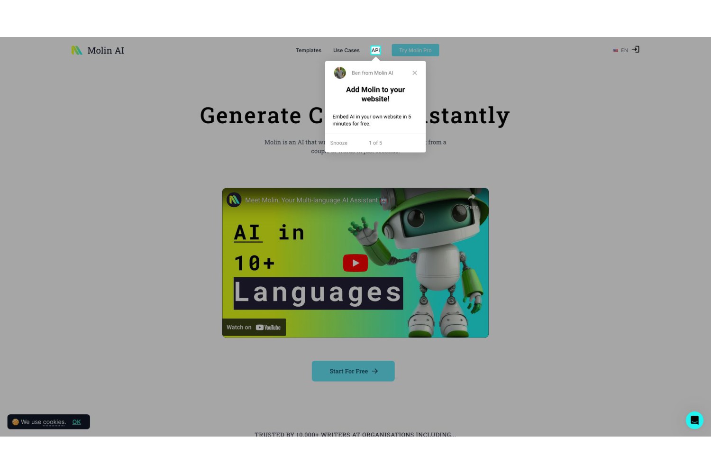711x474 pixels.
Task: Click the Molin channel icon on video
Action: tap(234, 200)
